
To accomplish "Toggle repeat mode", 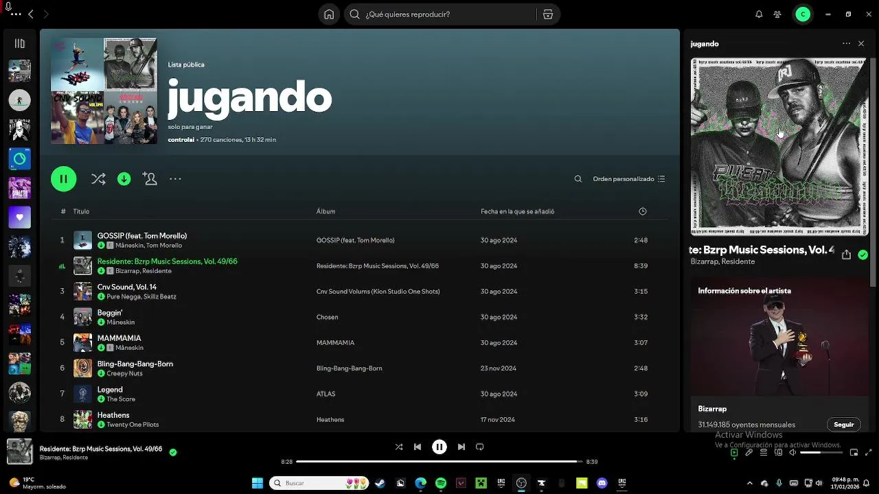I will (x=480, y=447).
